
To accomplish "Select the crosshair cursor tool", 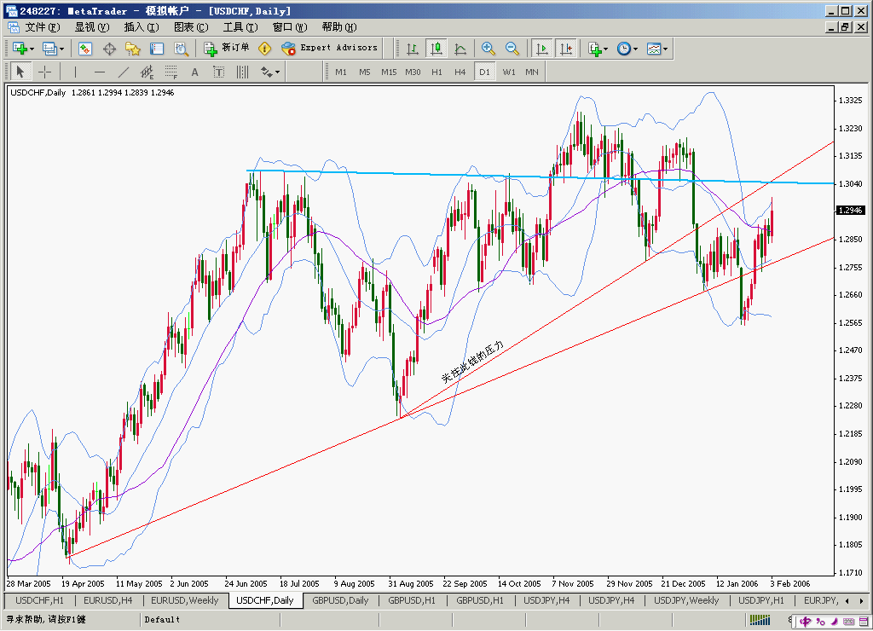I will click(45, 72).
